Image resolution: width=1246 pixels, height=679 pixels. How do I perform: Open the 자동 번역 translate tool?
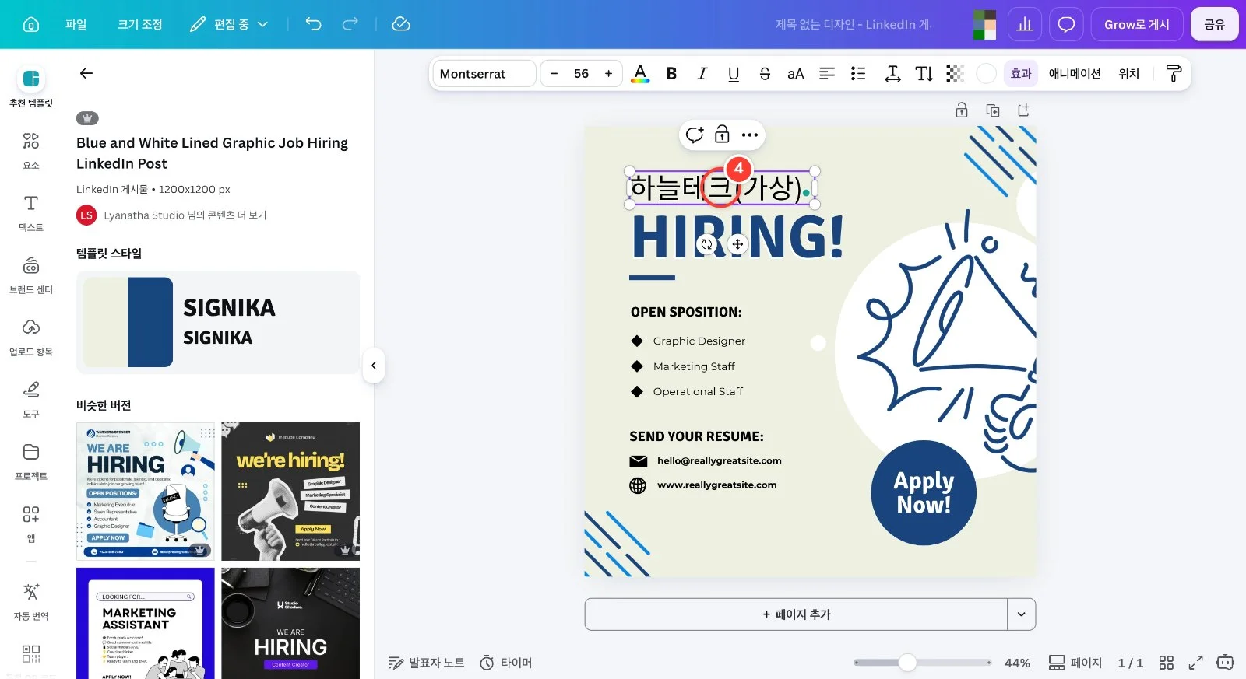coord(31,601)
